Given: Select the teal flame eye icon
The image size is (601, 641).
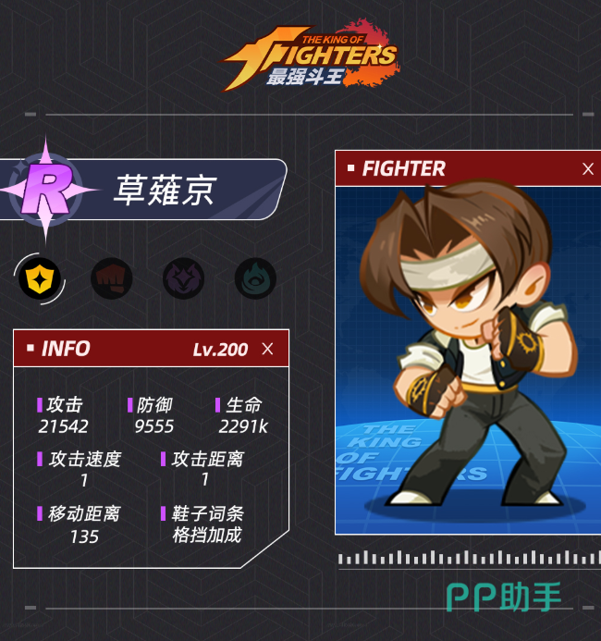Looking at the screenshot, I should (255, 278).
